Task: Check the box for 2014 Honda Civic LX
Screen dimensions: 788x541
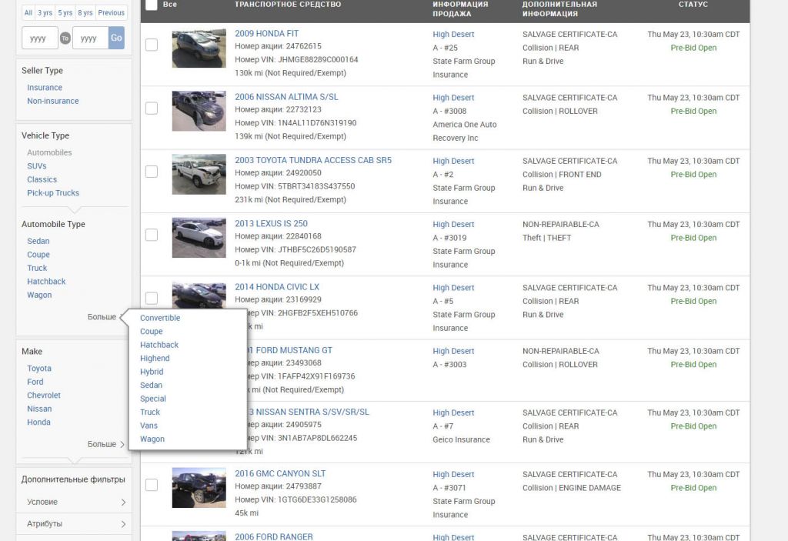Action: [152, 298]
